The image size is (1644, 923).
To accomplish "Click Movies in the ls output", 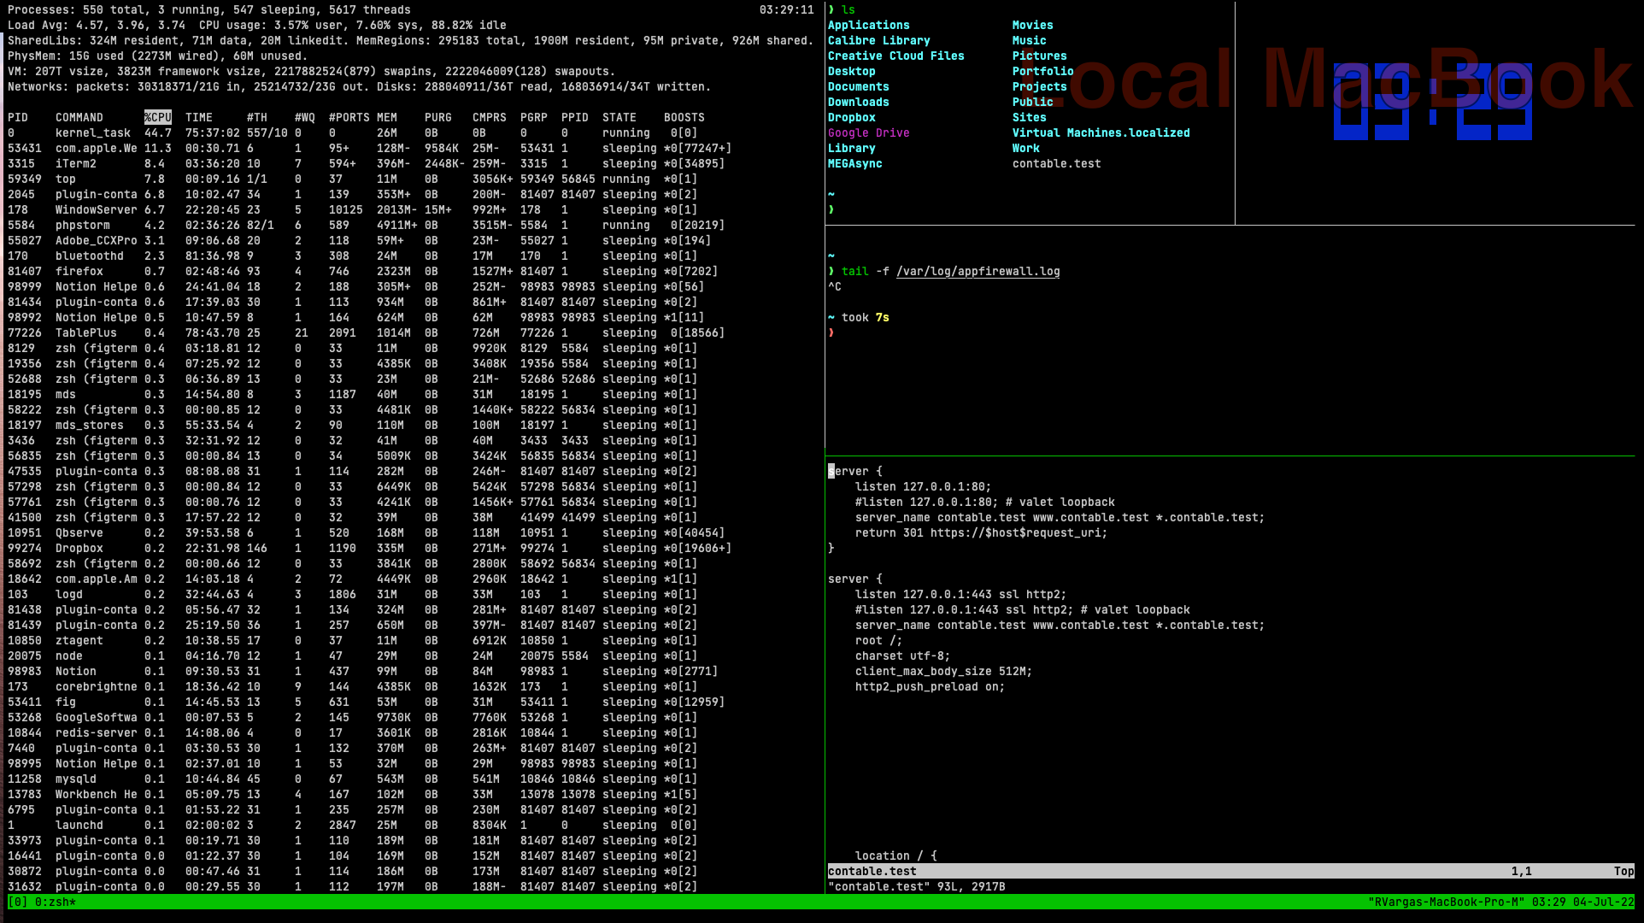I will coord(1033,25).
